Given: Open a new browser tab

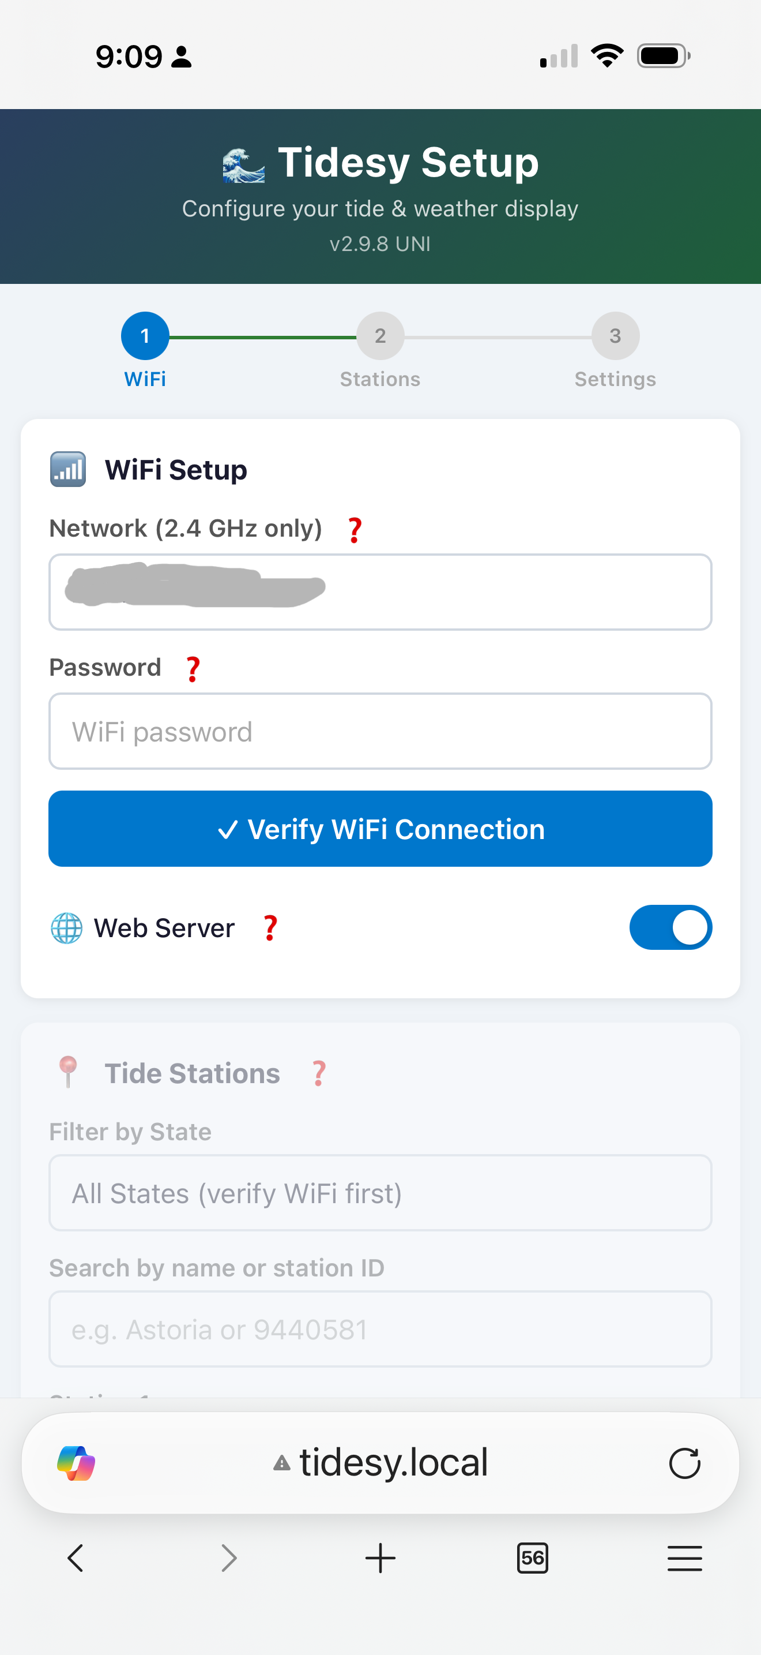Looking at the screenshot, I should click(380, 1558).
